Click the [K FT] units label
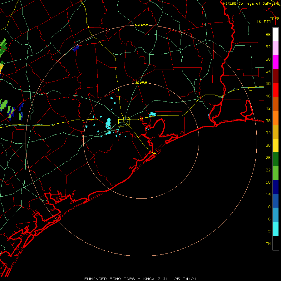 (264, 22)
